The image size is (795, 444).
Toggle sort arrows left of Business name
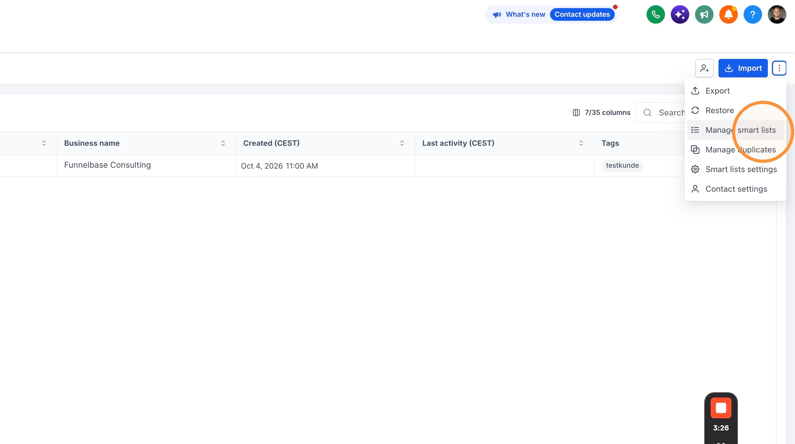coord(44,143)
